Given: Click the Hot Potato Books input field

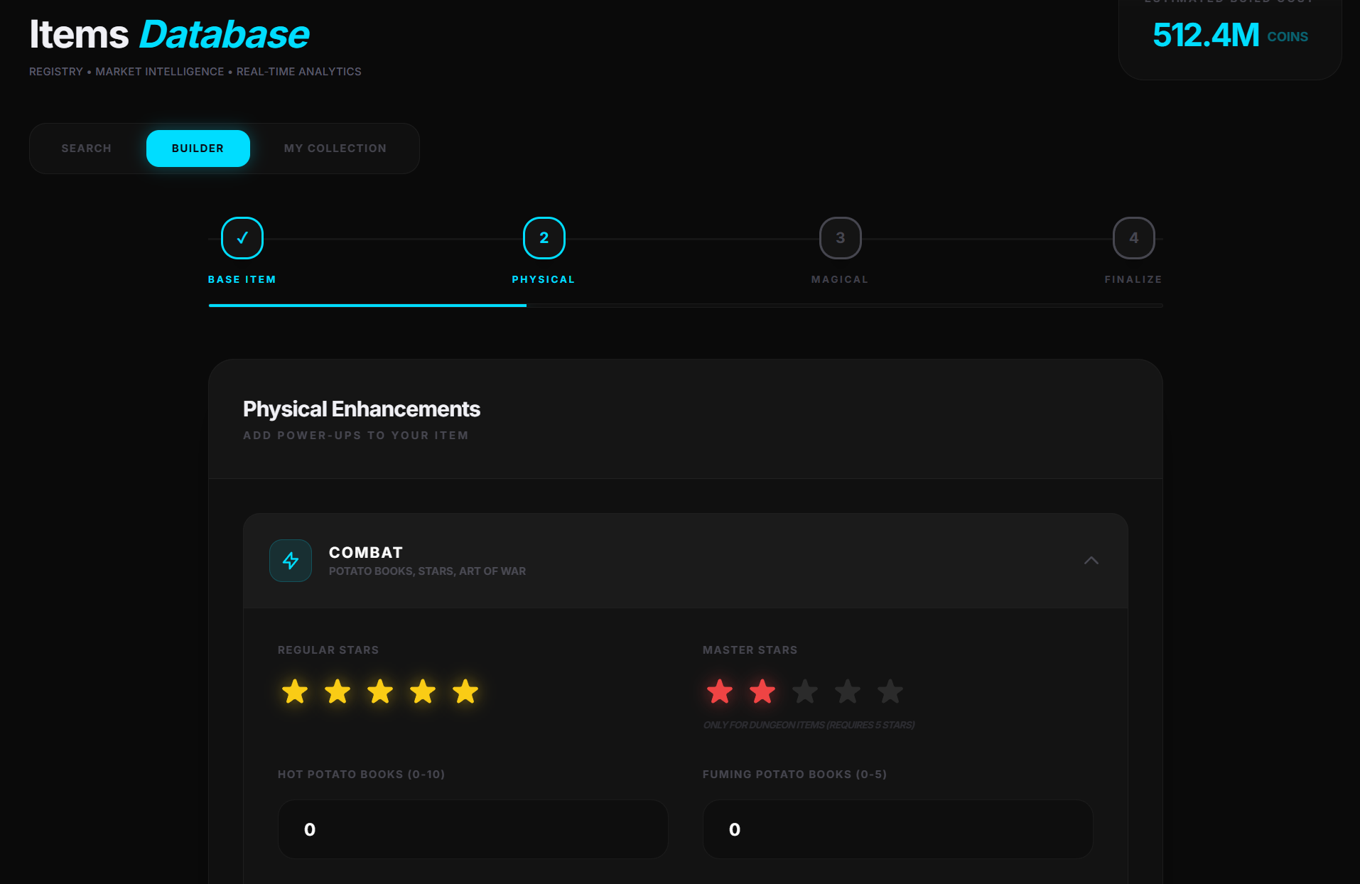Looking at the screenshot, I should [x=473, y=829].
